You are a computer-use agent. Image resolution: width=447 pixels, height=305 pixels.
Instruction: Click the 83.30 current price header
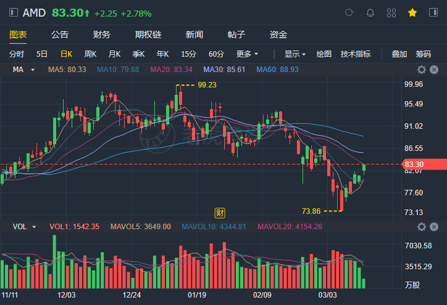[71, 13]
